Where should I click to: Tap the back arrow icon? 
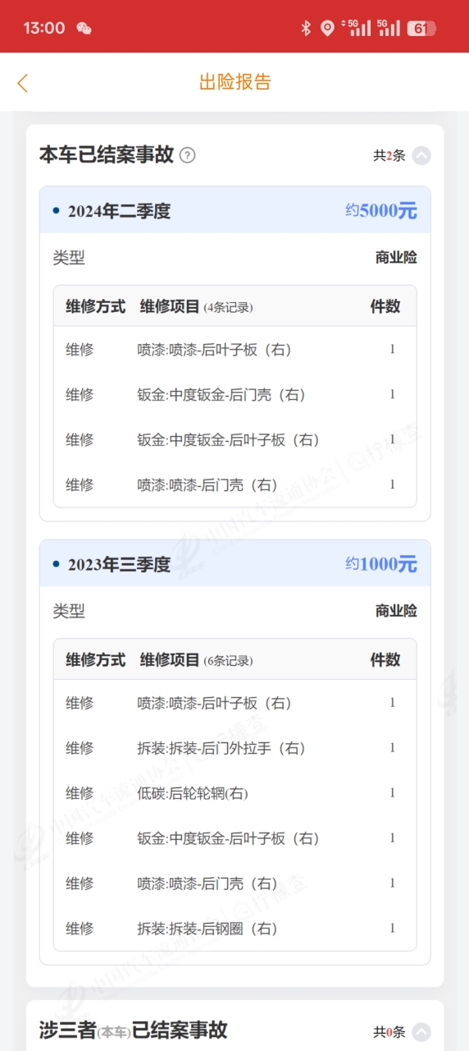[22, 82]
